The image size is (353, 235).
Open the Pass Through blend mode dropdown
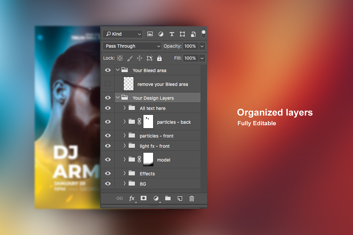[x=132, y=46]
